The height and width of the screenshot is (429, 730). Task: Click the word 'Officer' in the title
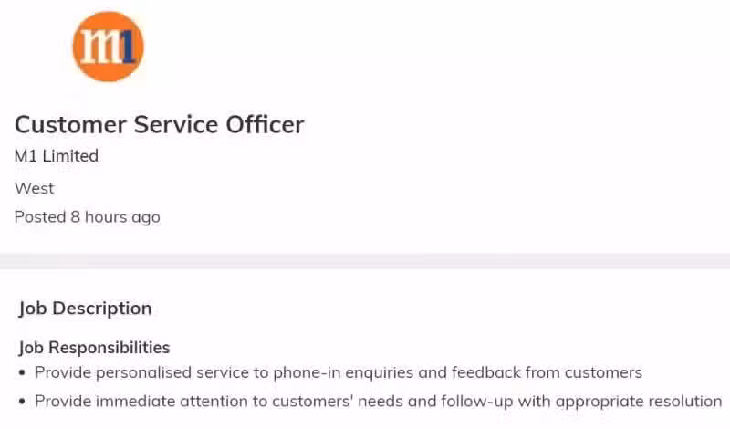tap(265, 125)
